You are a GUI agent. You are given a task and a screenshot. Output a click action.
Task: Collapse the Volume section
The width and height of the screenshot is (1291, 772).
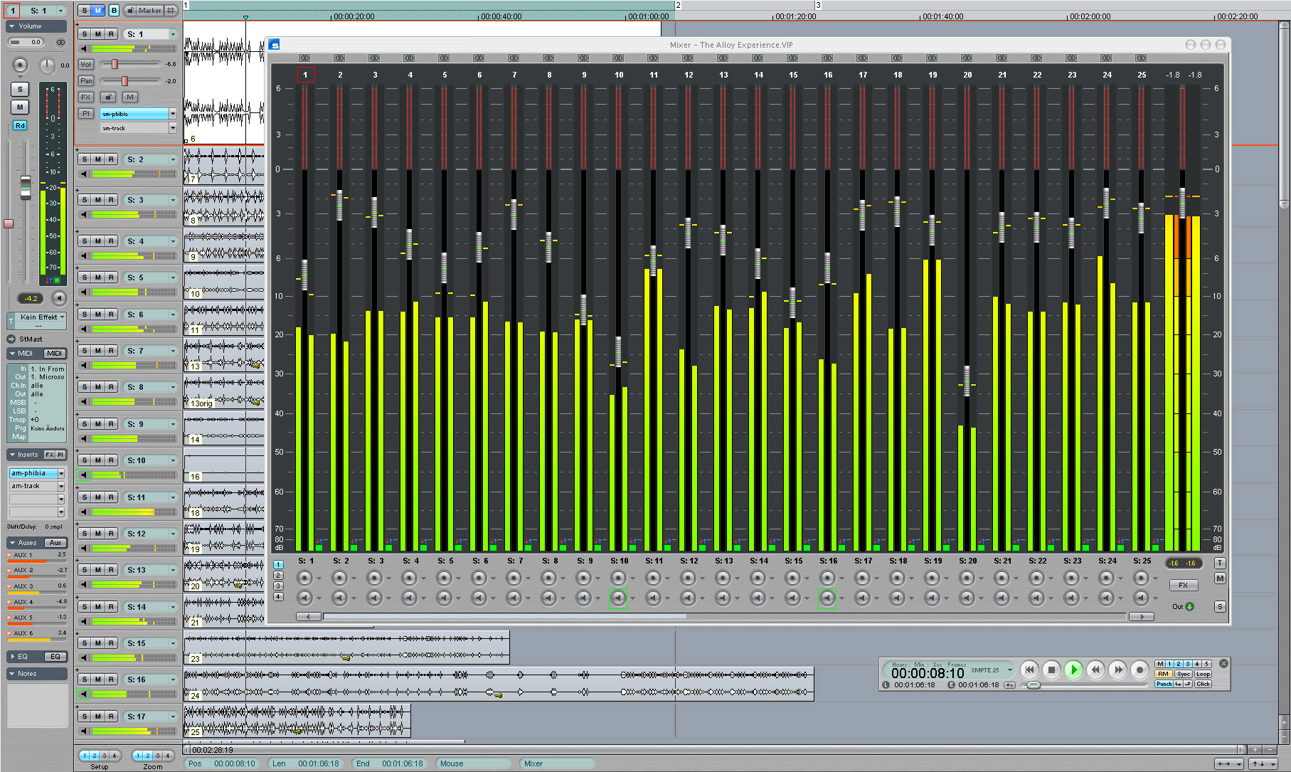pos(12,26)
